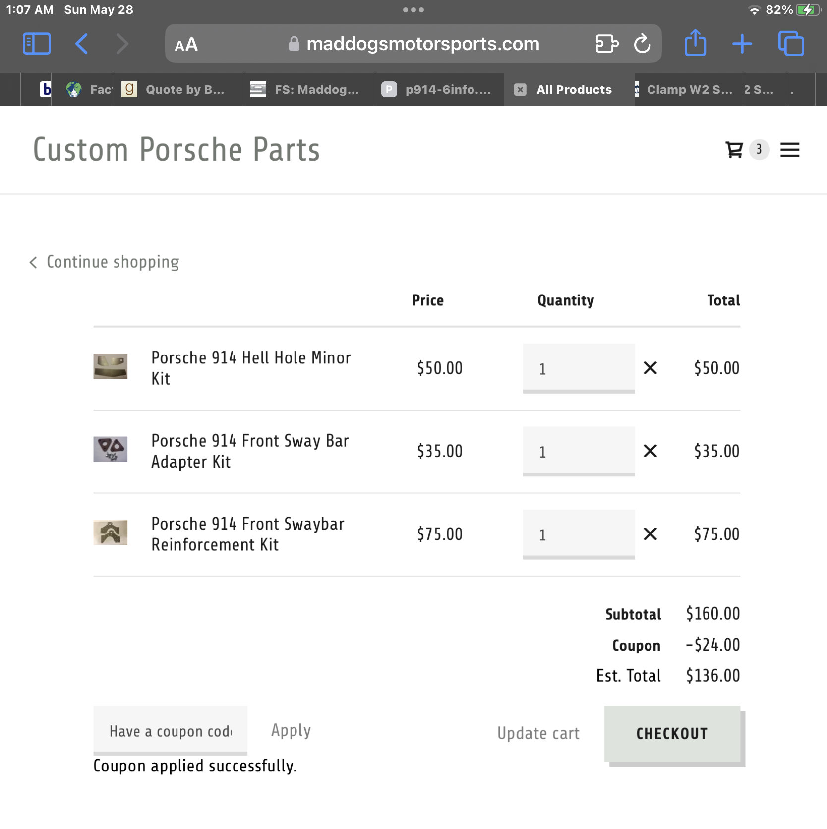
Task: Edit quantity for Swaybar Reinforcement Kit
Action: click(579, 534)
